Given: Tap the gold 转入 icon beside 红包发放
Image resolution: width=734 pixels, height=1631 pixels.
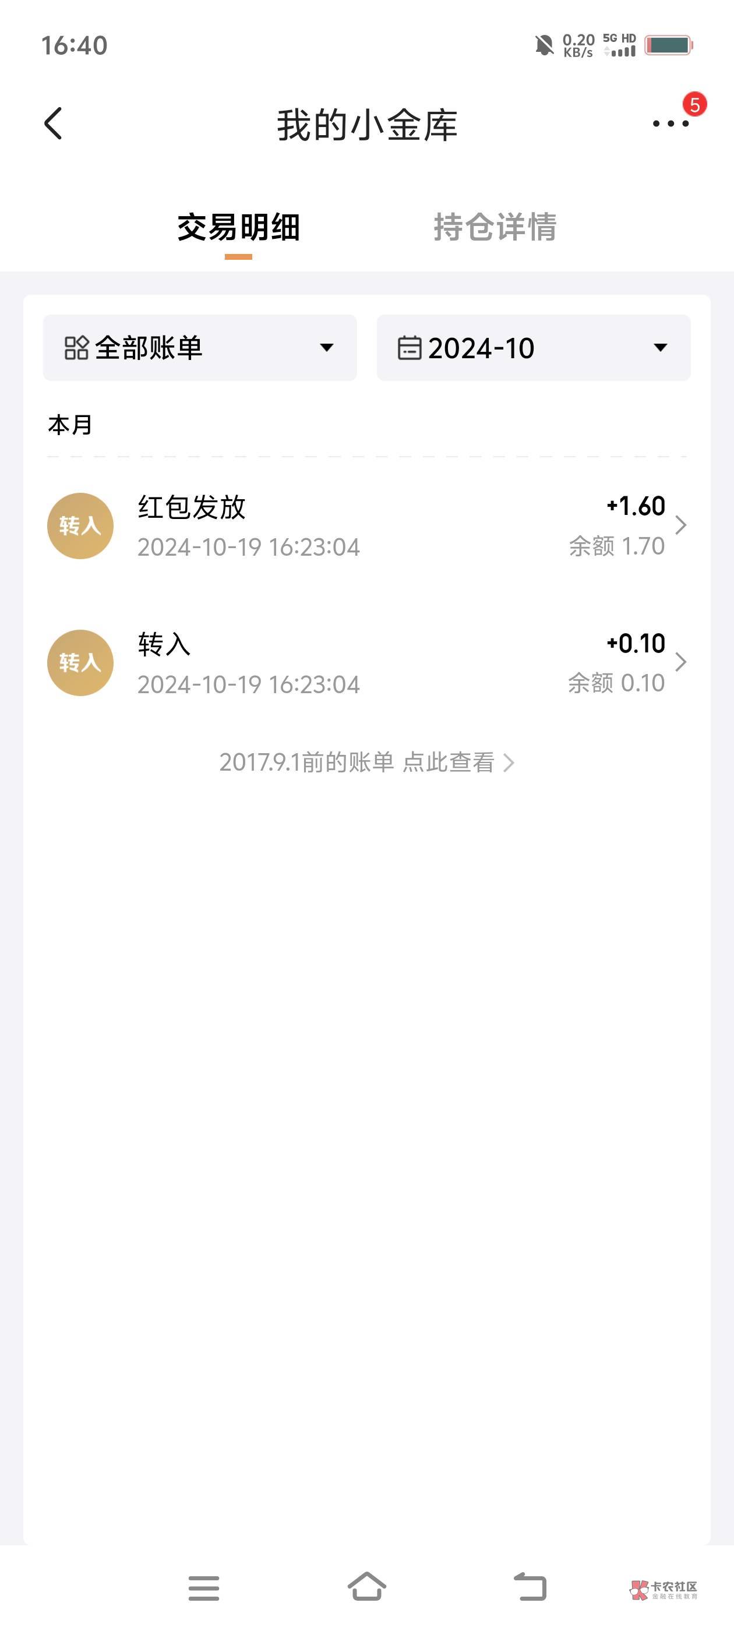Looking at the screenshot, I should pos(80,525).
